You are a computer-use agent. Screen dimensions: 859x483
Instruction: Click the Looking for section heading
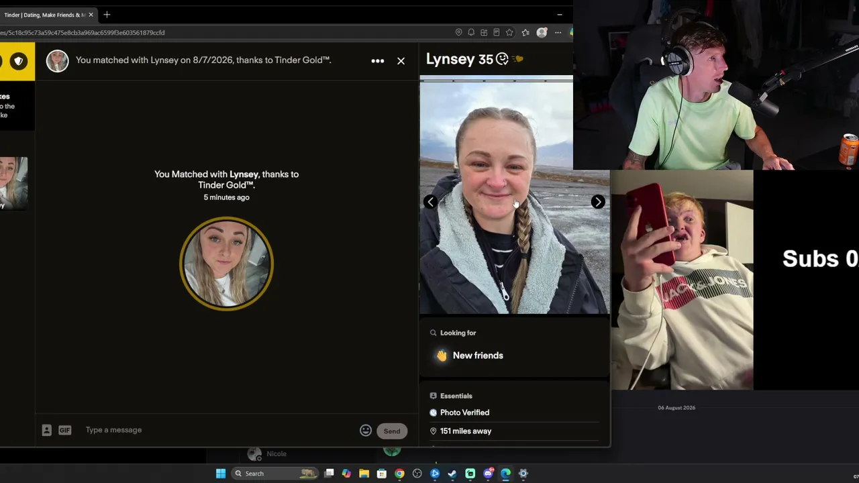point(458,333)
